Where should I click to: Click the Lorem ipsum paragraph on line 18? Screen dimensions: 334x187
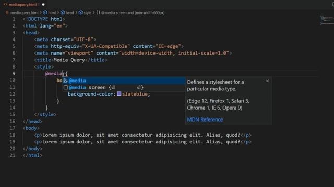pos(142,135)
